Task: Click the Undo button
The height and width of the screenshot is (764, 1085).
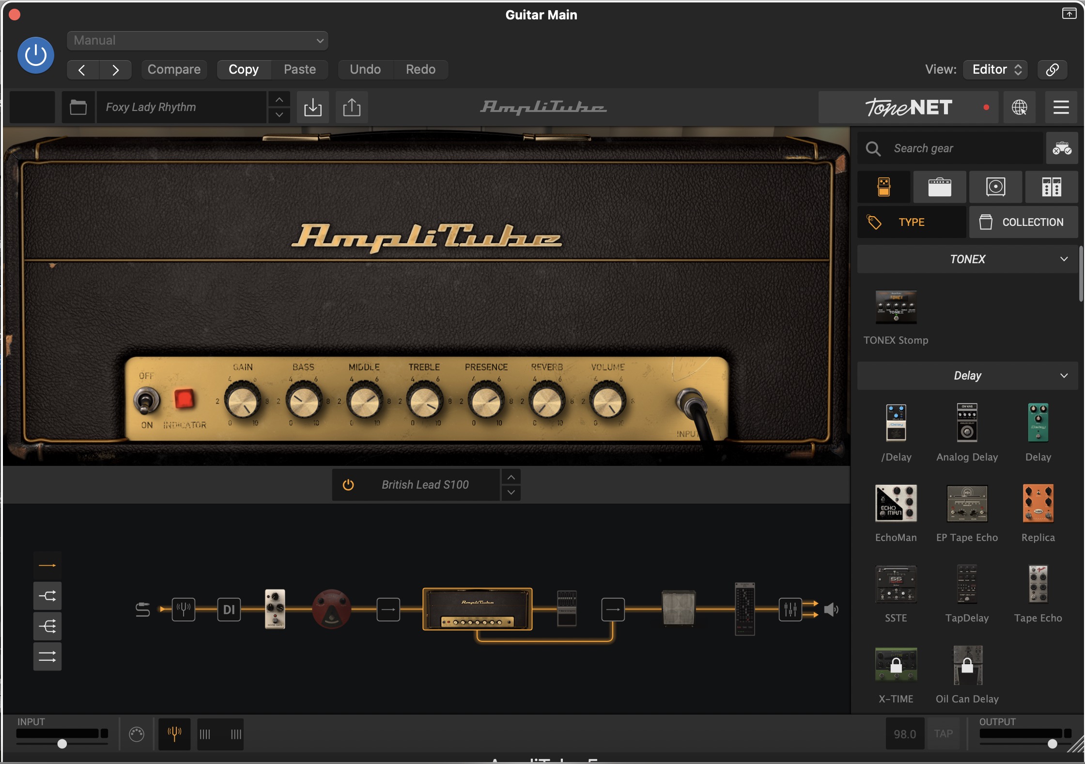Action: point(365,69)
